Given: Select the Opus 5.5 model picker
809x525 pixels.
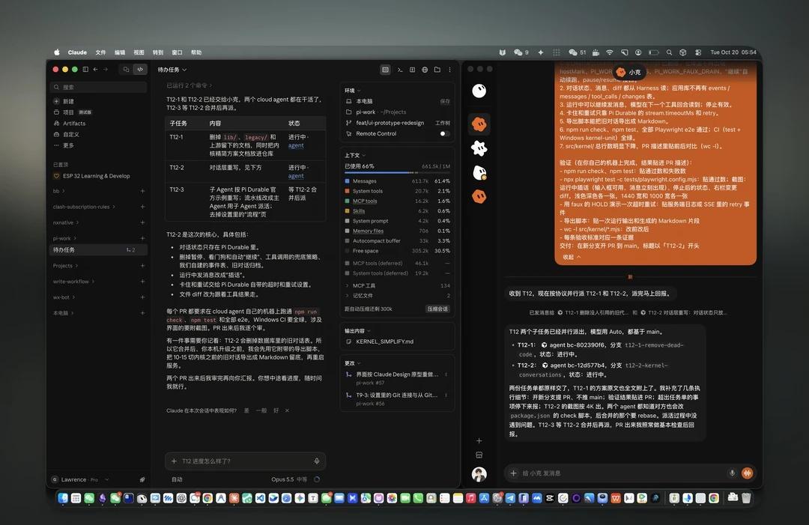Looking at the screenshot, I should pos(289,479).
